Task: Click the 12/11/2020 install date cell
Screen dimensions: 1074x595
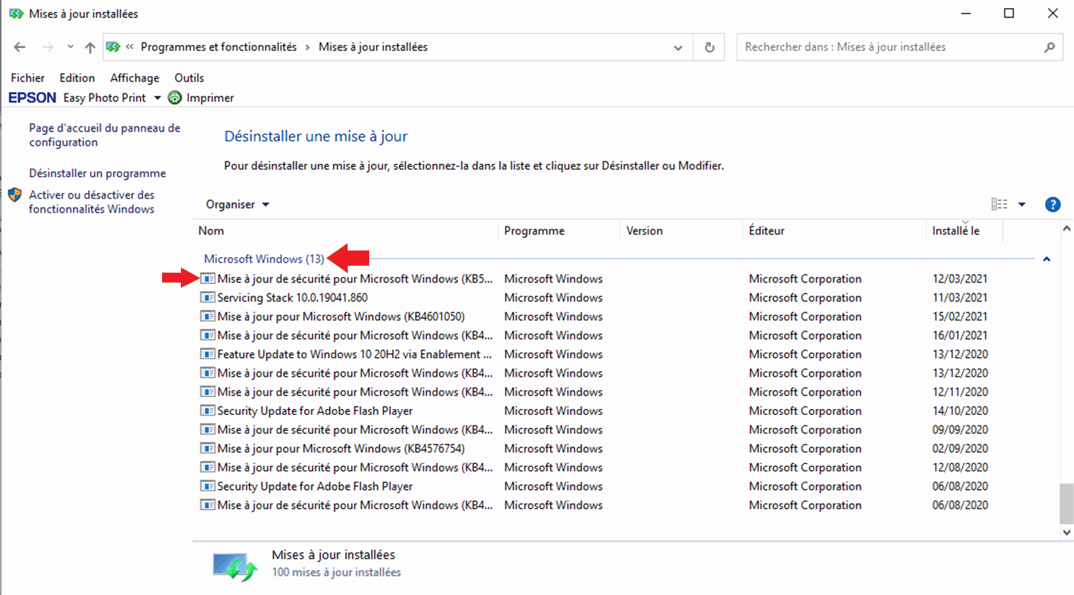Action: (960, 392)
